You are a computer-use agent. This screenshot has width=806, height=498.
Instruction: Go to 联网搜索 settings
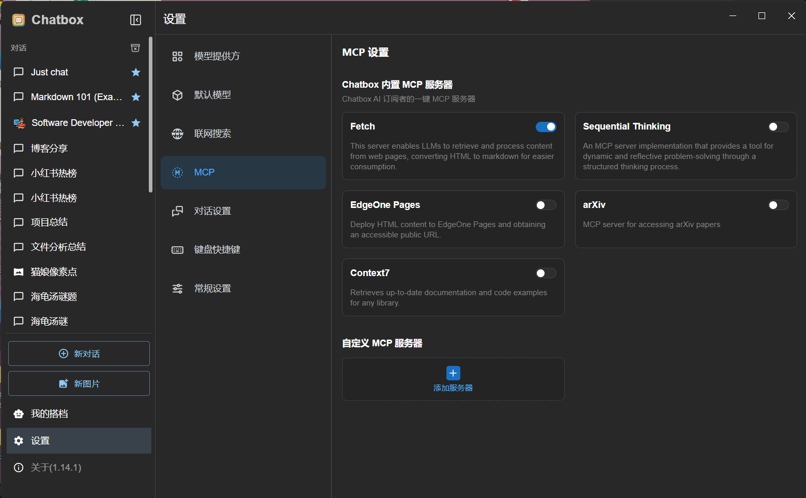tap(243, 134)
